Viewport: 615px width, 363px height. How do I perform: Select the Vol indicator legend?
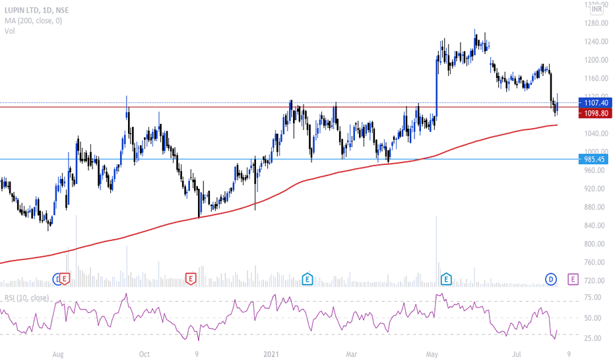coord(10,31)
